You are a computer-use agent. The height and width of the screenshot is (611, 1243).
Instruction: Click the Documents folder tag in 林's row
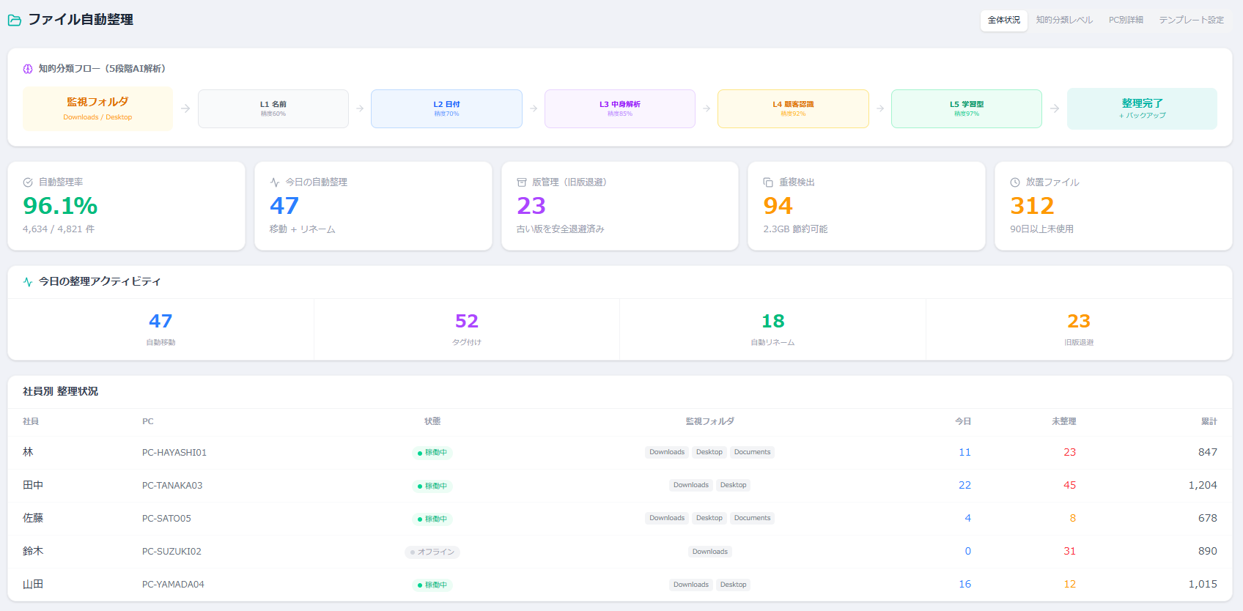(752, 453)
